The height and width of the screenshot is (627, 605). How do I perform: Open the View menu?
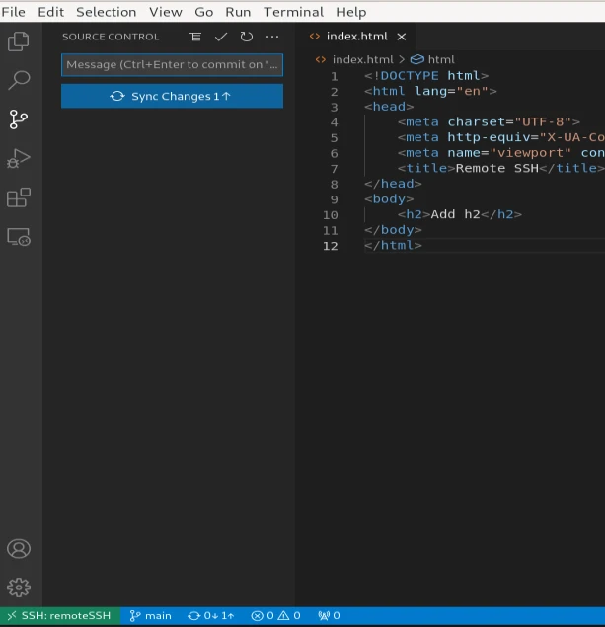[x=166, y=12]
